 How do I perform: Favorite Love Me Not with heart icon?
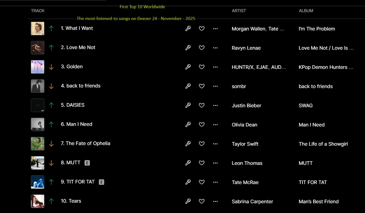pyautogui.click(x=202, y=48)
